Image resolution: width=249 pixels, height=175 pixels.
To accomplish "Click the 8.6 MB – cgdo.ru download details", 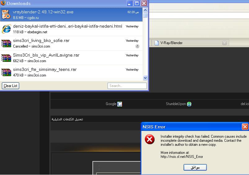I will 26,18.
